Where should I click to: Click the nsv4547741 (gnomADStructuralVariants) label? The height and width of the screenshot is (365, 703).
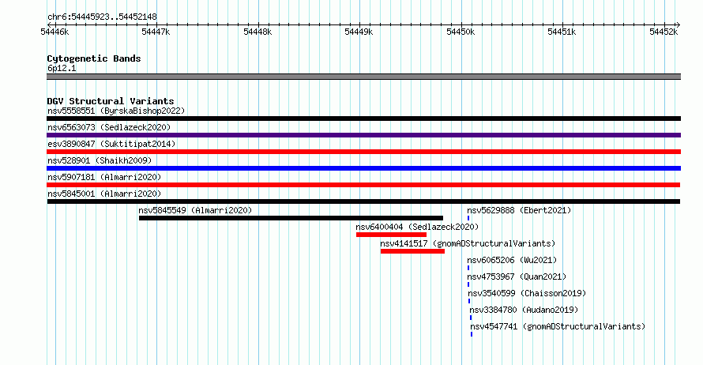click(558, 326)
